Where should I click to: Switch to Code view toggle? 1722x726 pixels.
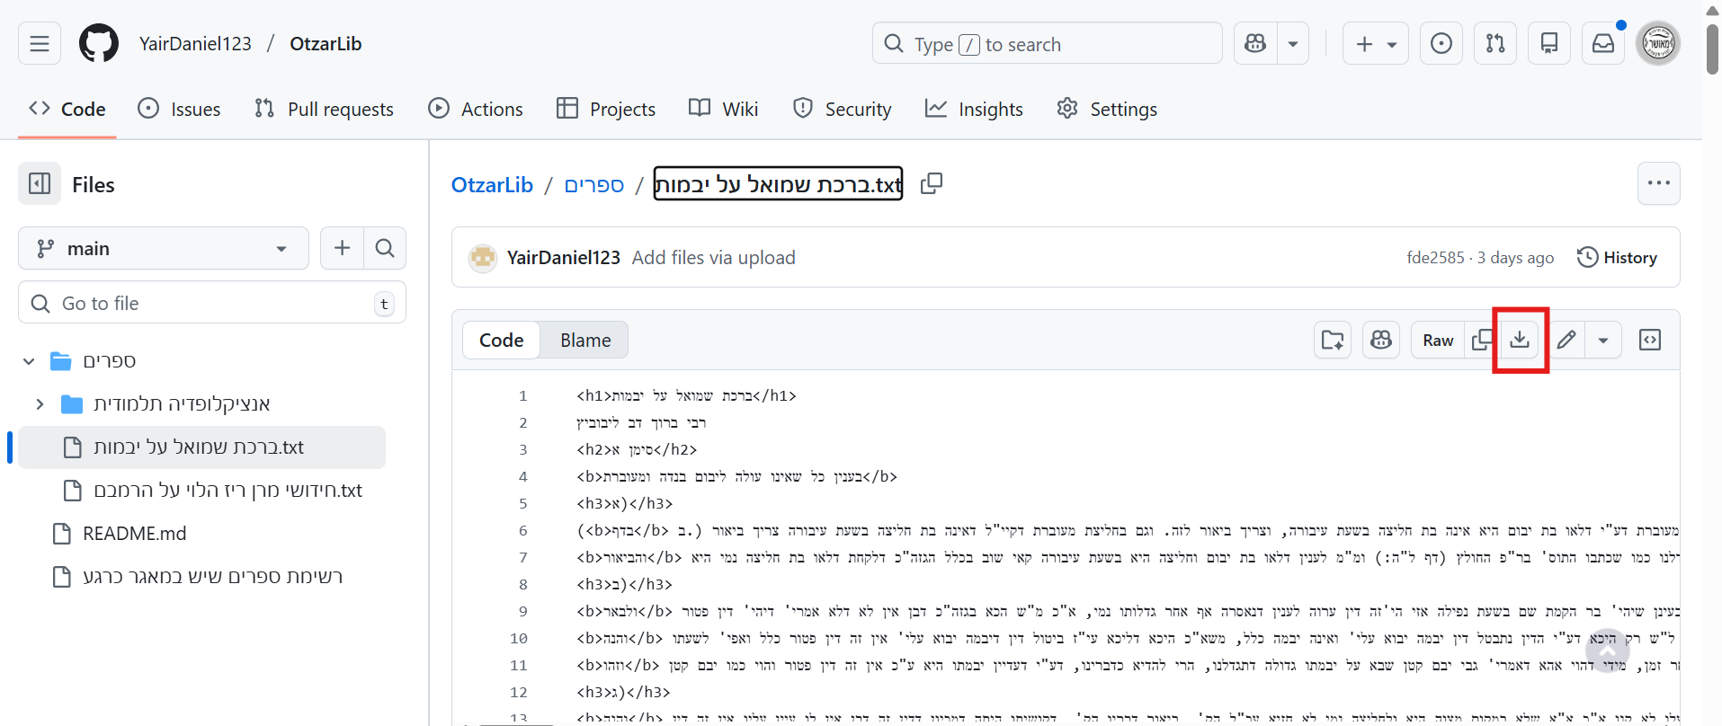click(501, 340)
